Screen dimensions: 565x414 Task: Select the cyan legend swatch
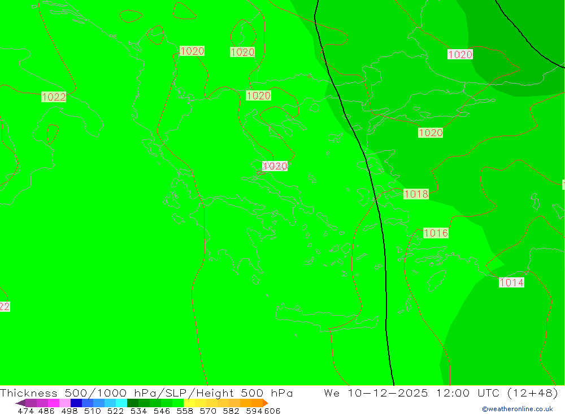121,403
